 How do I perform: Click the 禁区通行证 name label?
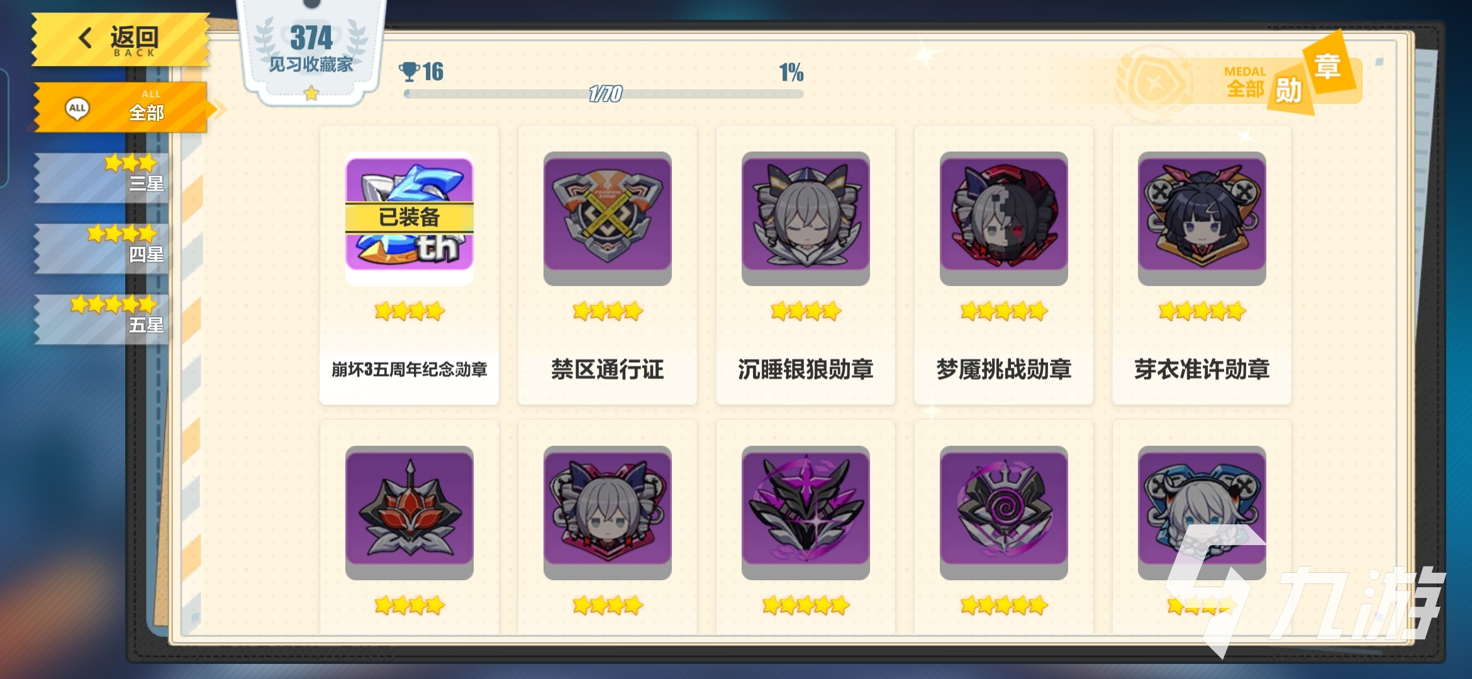607,369
